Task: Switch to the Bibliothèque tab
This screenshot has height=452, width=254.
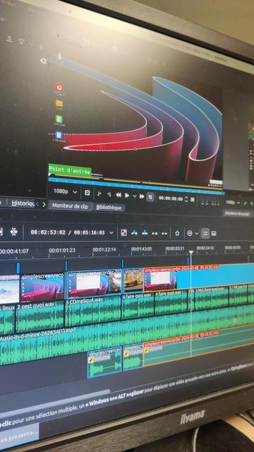Action: click(x=109, y=207)
